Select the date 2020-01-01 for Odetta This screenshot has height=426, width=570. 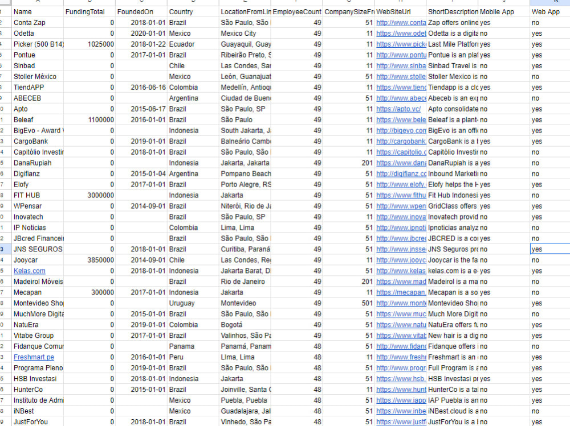point(141,34)
